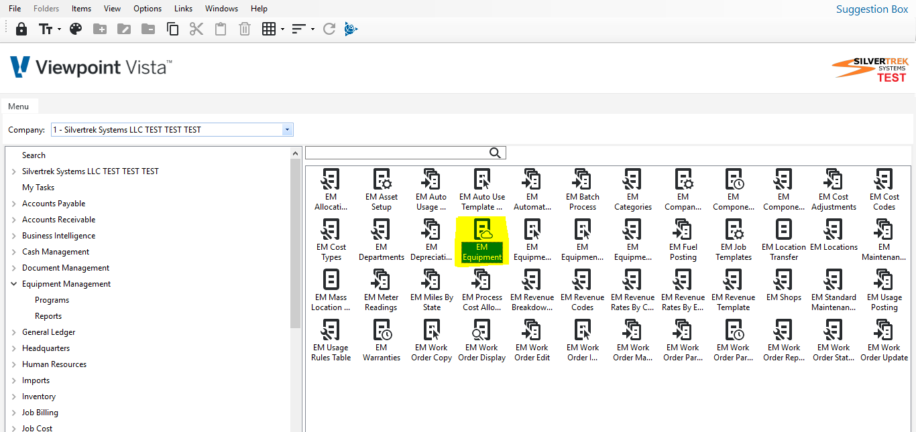
Task: Select My Tasks in the tree
Action: coord(38,188)
